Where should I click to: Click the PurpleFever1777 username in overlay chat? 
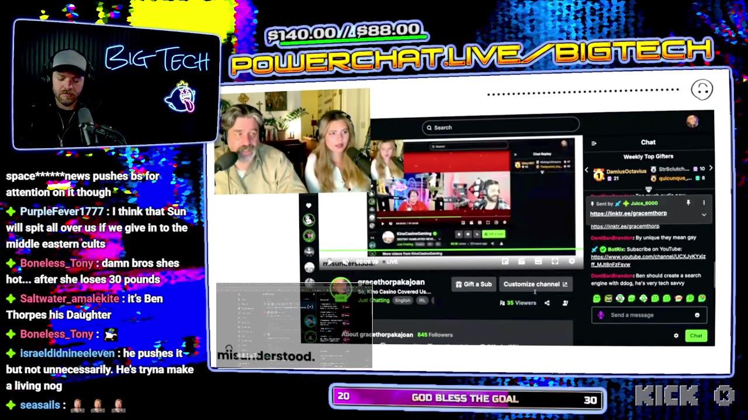click(x=62, y=211)
